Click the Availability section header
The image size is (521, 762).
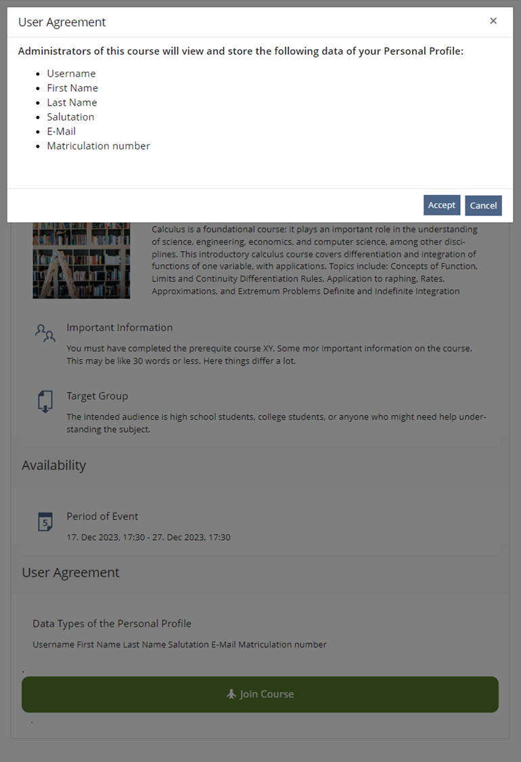point(54,465)
